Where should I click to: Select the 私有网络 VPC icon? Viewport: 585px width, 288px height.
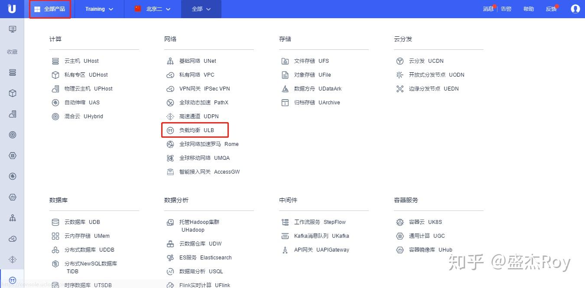coord(170,74)
